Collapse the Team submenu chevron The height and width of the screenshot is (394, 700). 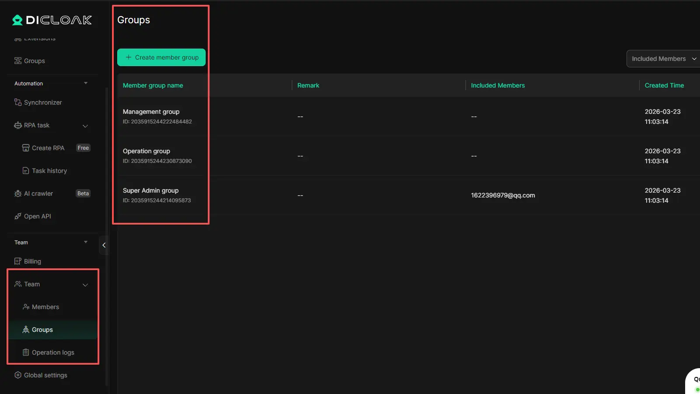[x=85, y=285]
